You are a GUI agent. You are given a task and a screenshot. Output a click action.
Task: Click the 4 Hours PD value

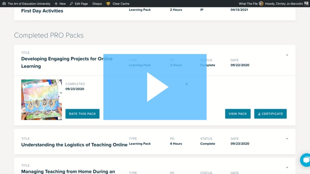click(176, 143)
